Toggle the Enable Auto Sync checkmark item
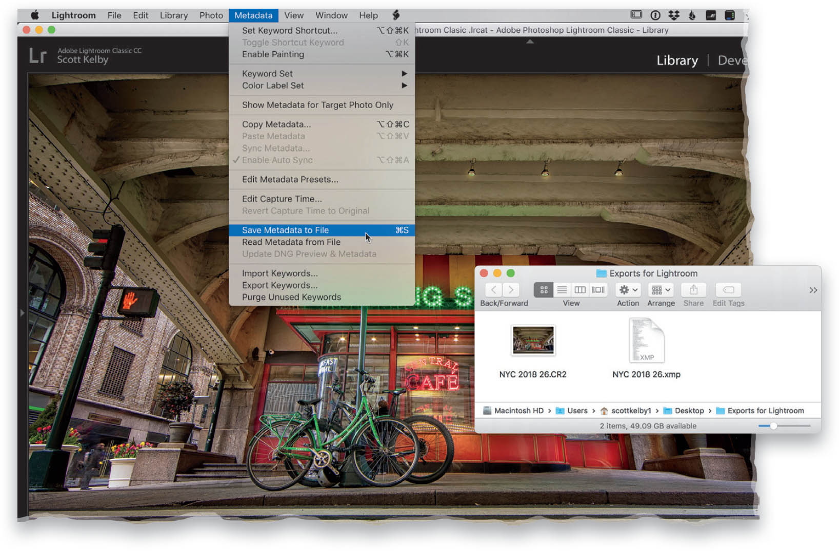This screenshot has width=839, height=551. 322,160
